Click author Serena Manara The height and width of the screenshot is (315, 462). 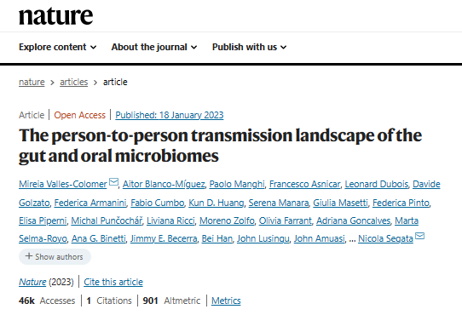click(x=279, y=203)
